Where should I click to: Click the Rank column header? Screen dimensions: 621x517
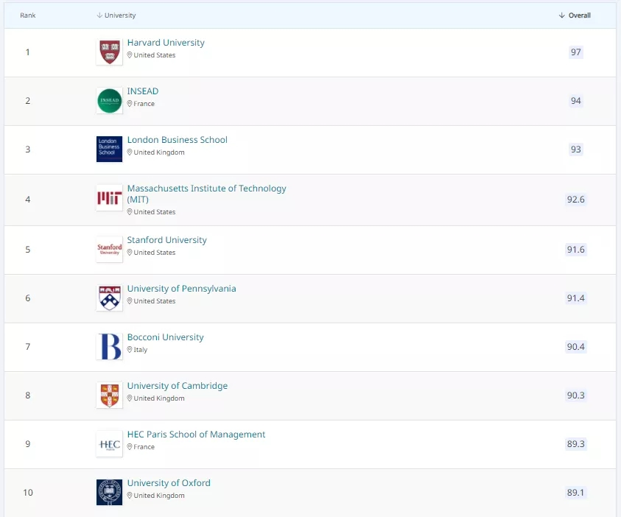coord(27,15)
